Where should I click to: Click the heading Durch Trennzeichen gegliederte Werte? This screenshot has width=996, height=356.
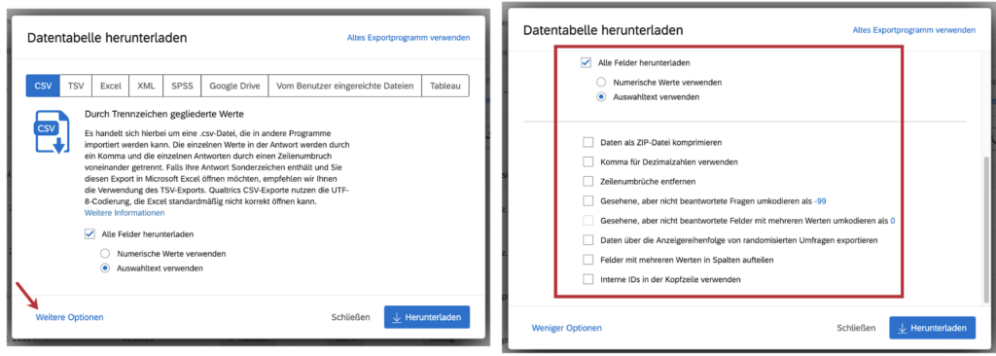[x=164, y=114]
